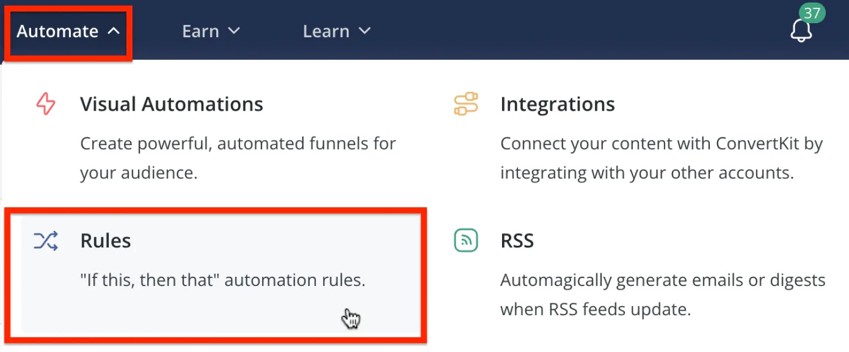Click the shuffle arrows Rules icon
The width and height of the screenshot is (849, 352).
46,241
